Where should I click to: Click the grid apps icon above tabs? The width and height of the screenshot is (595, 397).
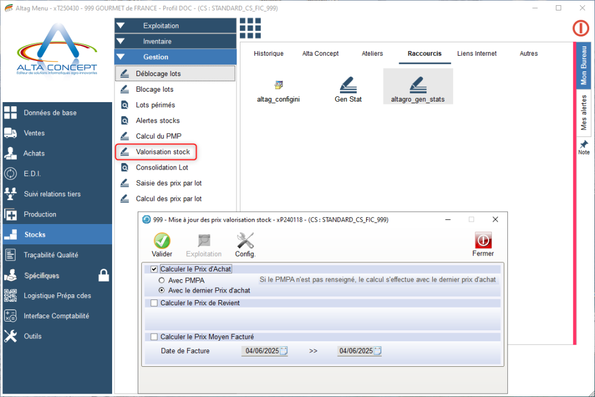[250, 28]
